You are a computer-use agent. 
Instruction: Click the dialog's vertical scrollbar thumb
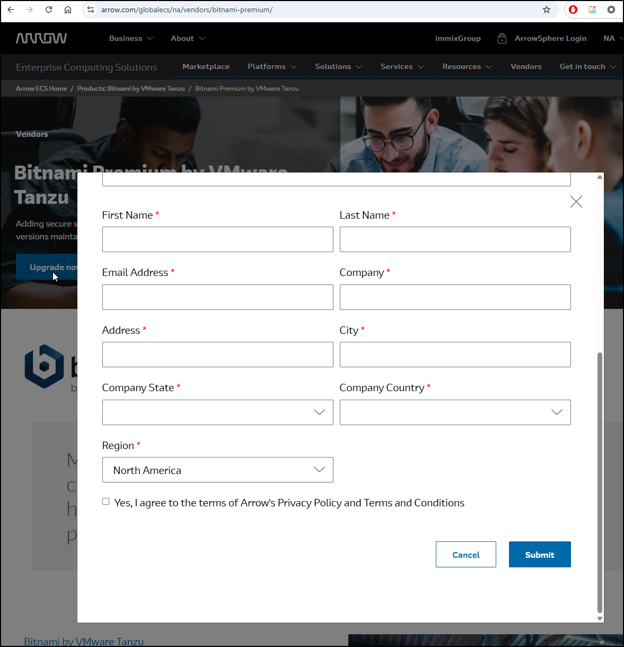(x=600, y=482)
